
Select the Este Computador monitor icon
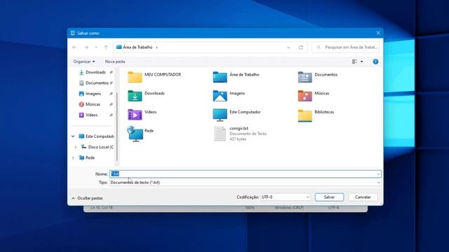pos(220,115)
